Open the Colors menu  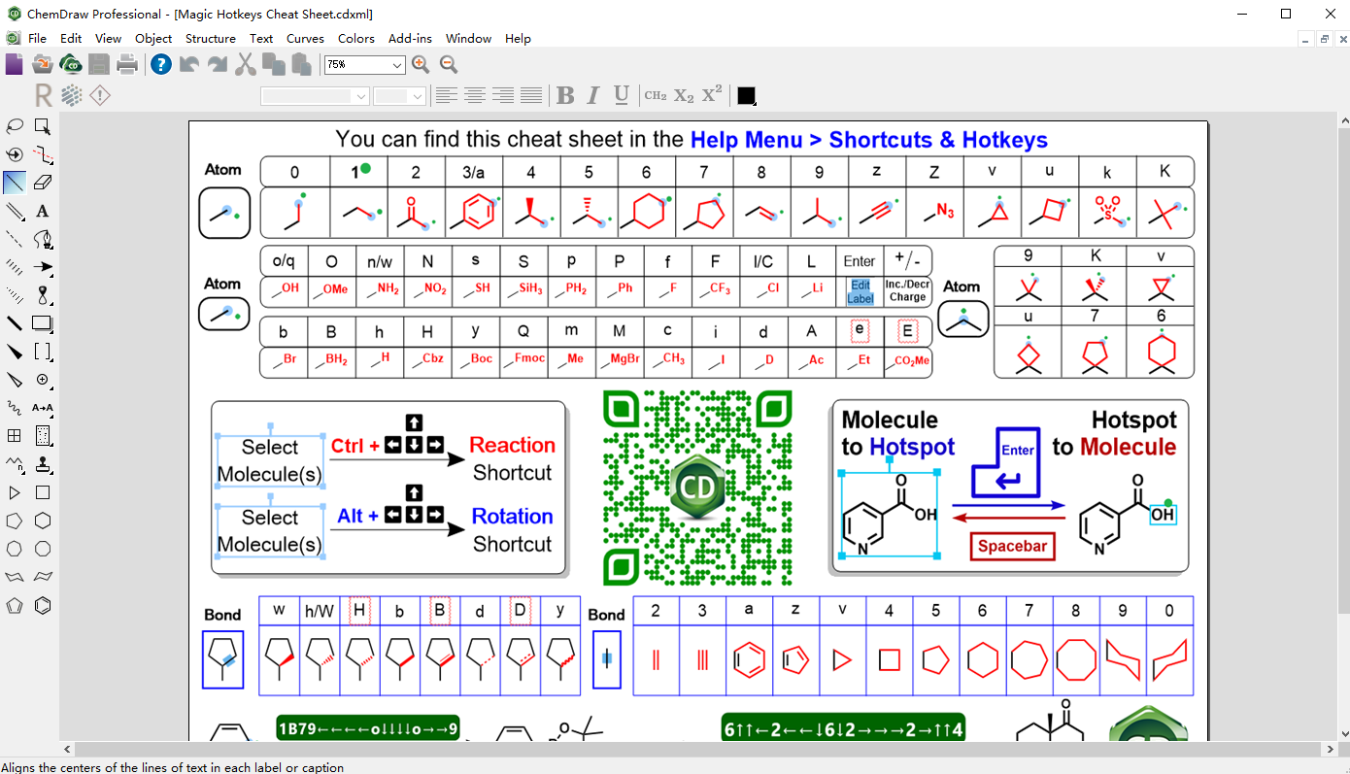coord(356,38)
